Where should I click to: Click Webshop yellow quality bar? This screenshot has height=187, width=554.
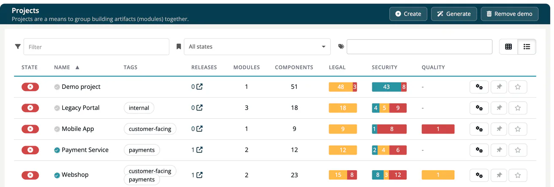point(438,175)
